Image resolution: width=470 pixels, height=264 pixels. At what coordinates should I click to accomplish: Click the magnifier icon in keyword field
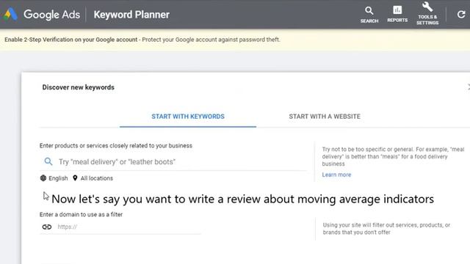pyautogui.click(x=48, y=161)
